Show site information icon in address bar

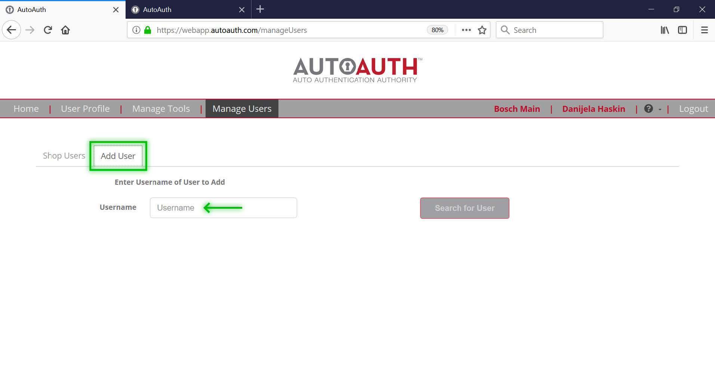click(136, 30)
